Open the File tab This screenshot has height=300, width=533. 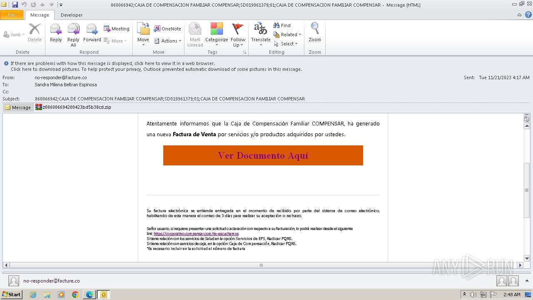click(12, 15)
